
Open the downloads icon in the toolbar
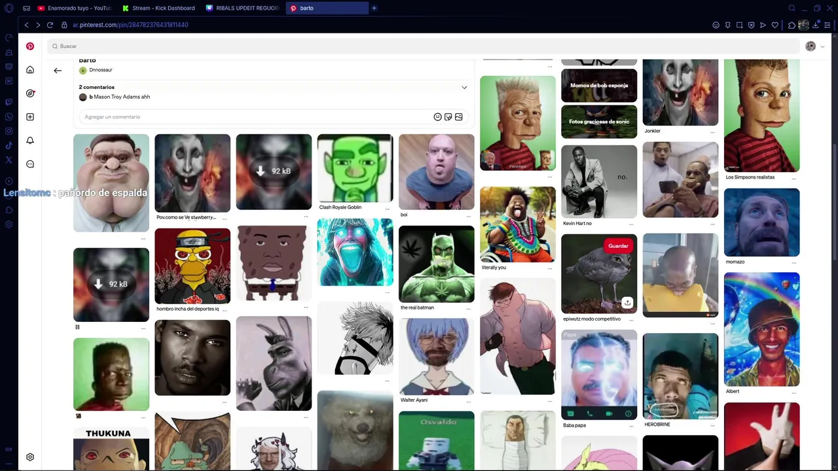(815, 25)
